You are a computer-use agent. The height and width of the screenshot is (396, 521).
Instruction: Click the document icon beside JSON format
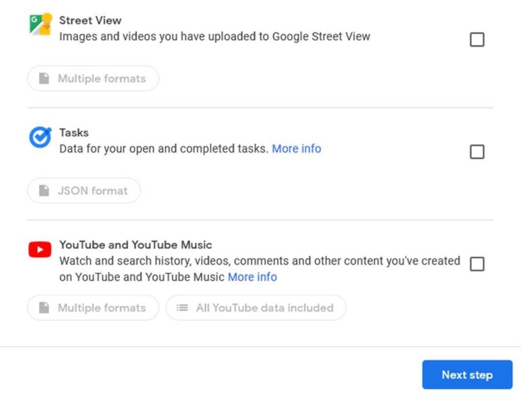[x=43, y=191]
